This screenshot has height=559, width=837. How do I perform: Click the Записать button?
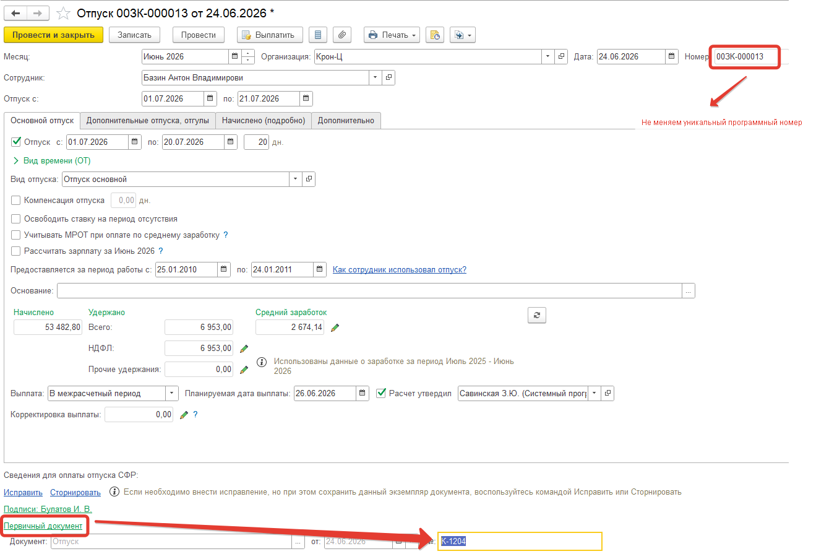click(x=134, y=35)
